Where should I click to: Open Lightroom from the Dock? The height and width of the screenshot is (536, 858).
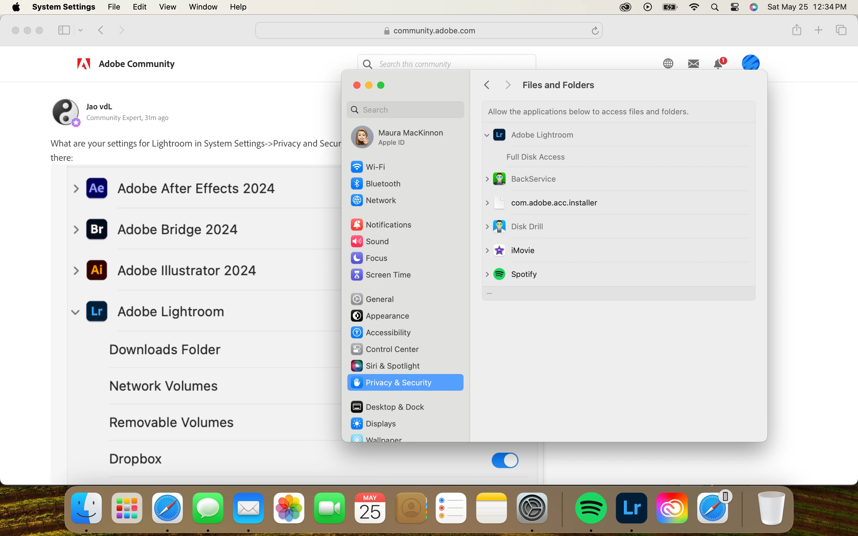tap(632, 508)
